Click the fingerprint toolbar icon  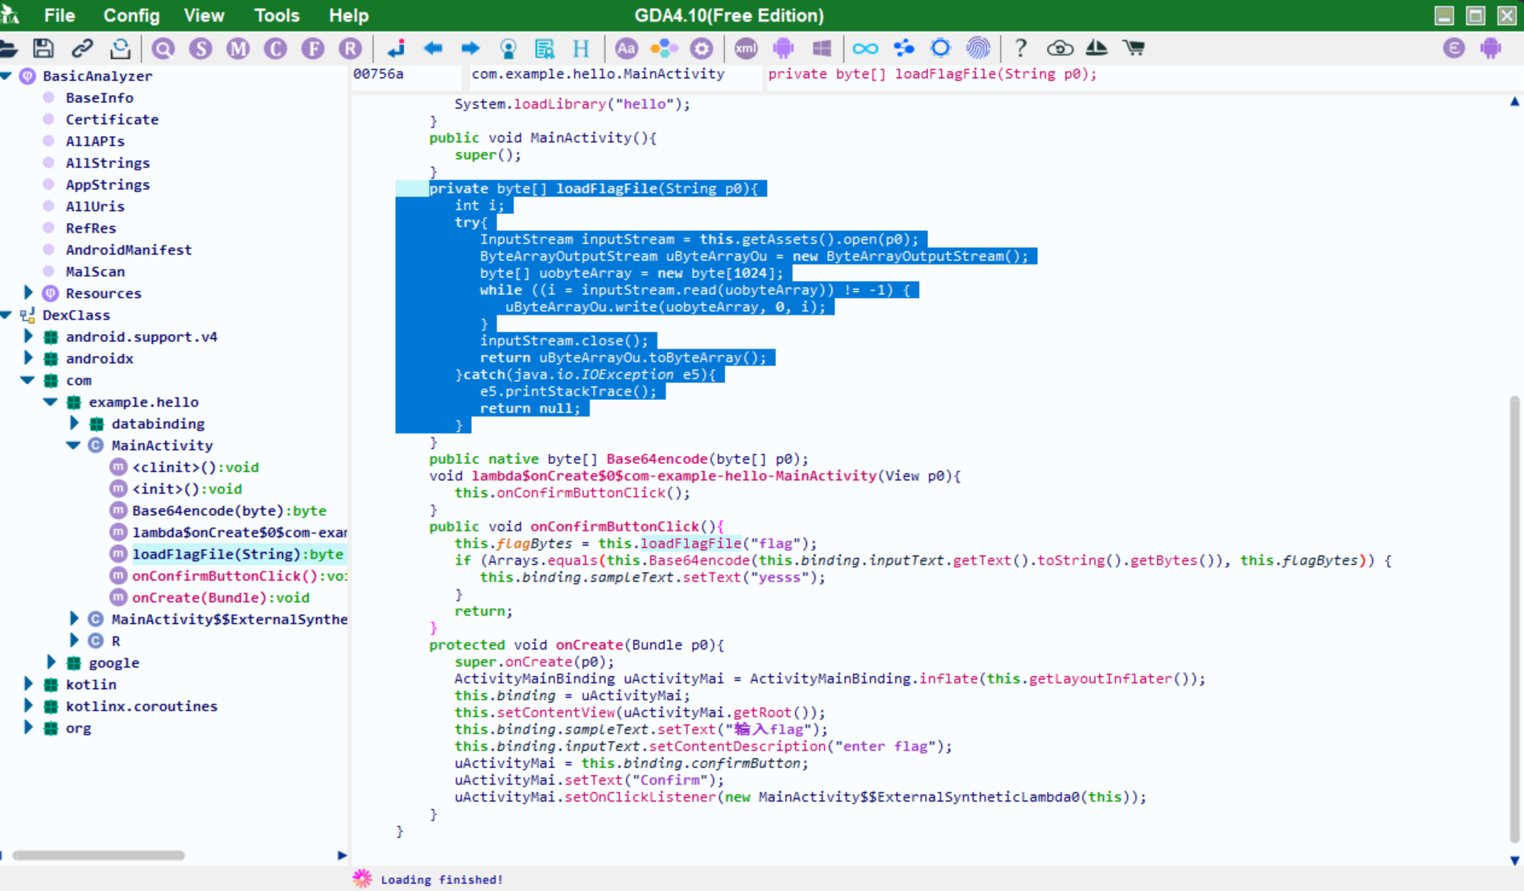(978, 48)
